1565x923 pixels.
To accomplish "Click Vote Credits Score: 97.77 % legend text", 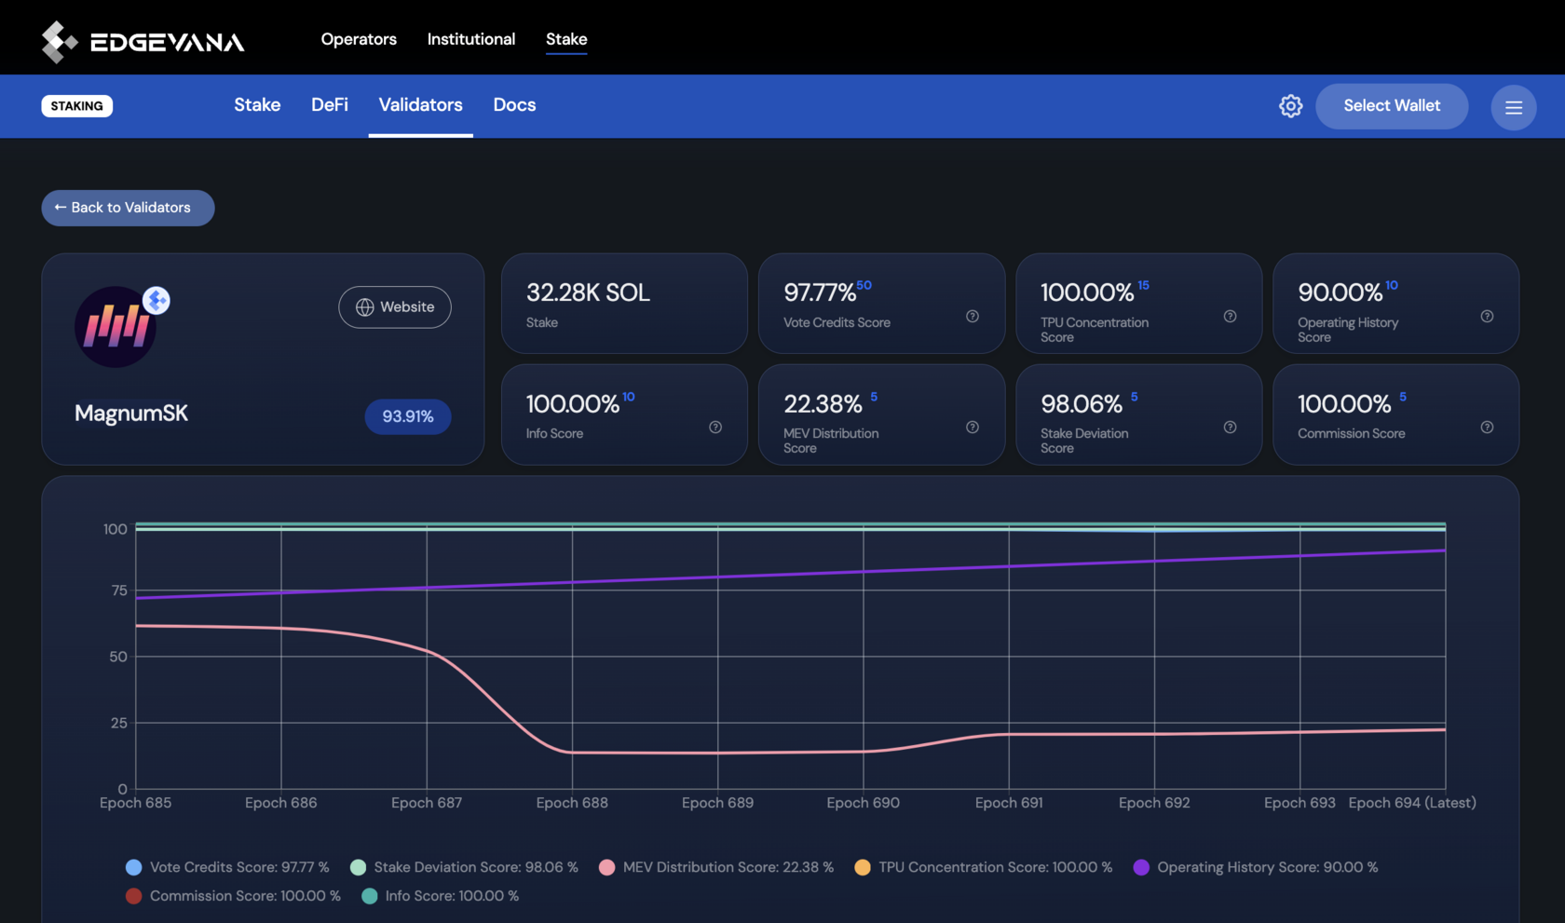I will (x=239, y=867).
